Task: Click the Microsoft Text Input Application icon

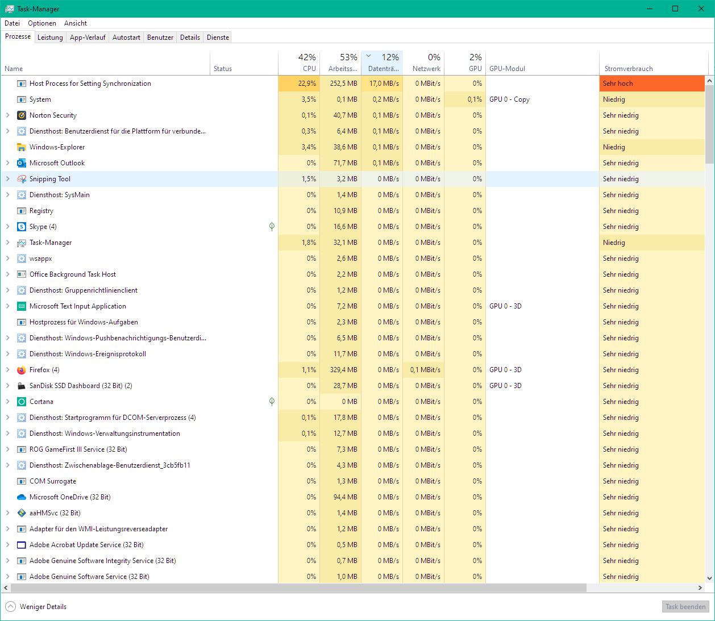Action: point(22,306)
